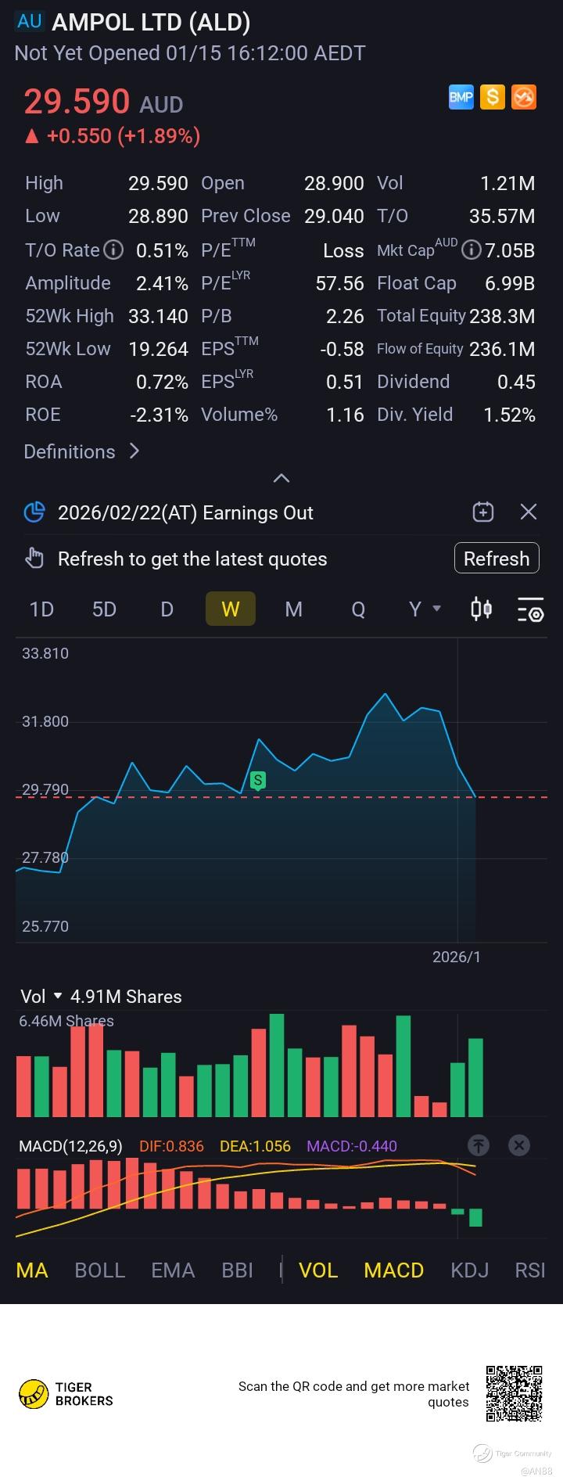
Task: Add earnings date to calendar
Action: click(x=483, y=512)
